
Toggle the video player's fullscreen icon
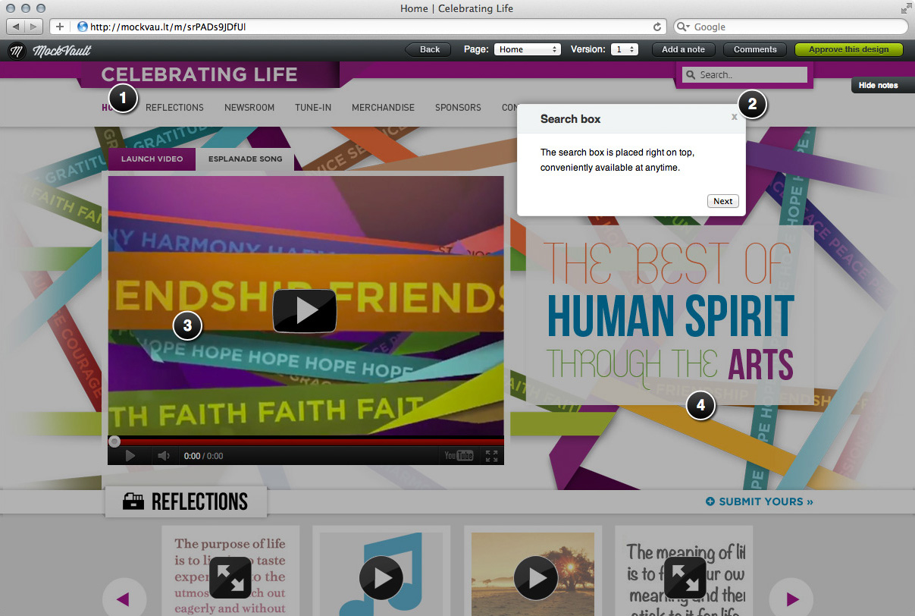coord(491,455)
